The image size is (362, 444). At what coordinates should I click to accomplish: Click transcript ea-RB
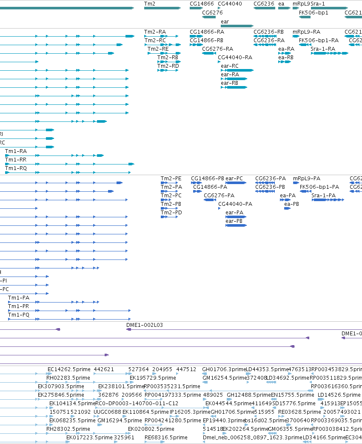pyautogui.click(x=285, y=62)
